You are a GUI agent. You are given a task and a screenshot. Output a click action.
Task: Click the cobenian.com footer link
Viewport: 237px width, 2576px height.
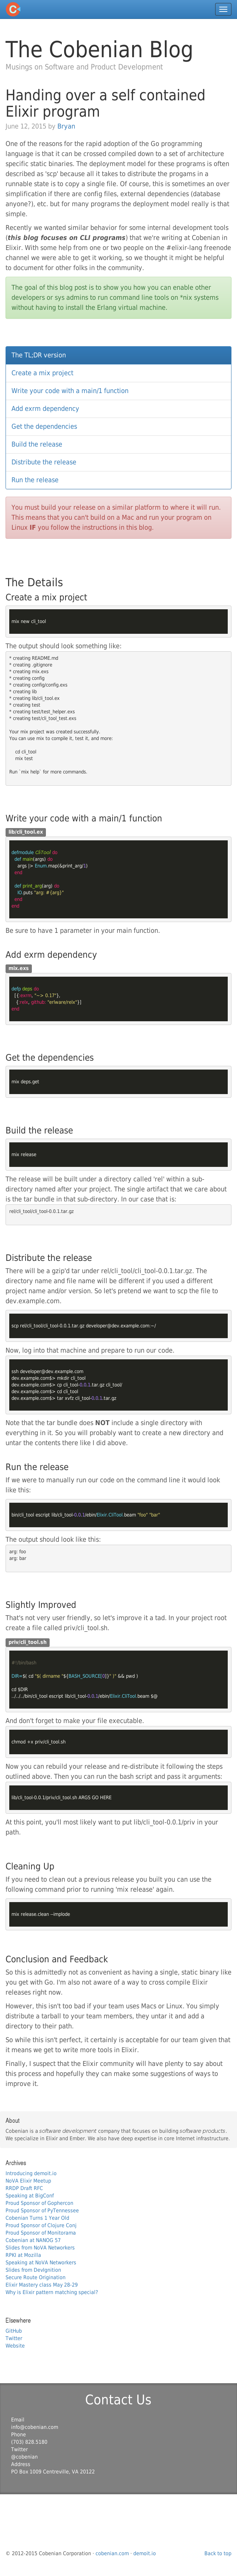coord(113,2553)
